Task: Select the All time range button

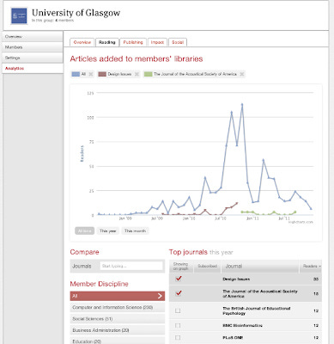Action: point(84,230)
